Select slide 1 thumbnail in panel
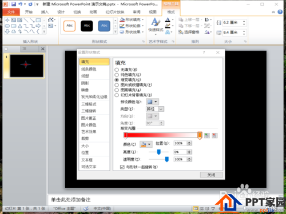This screenshot has width=286, height=214. pos(26,66)
